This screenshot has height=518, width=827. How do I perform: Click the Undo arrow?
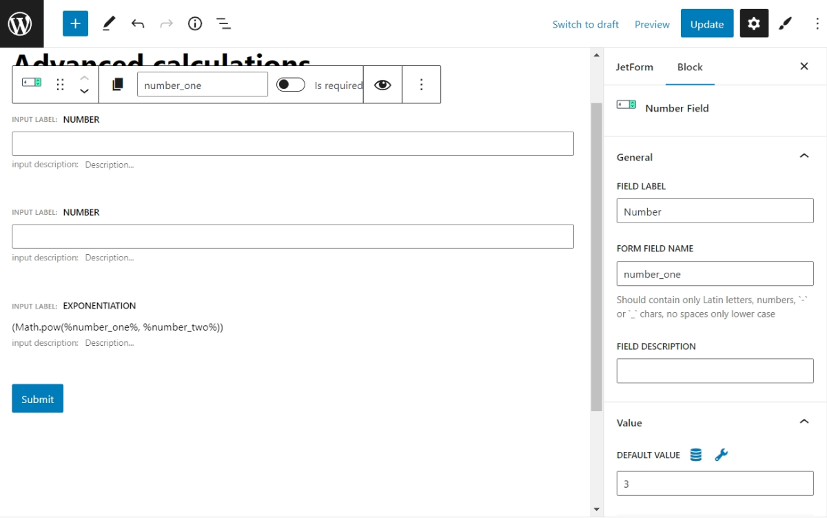pos(137,23)
